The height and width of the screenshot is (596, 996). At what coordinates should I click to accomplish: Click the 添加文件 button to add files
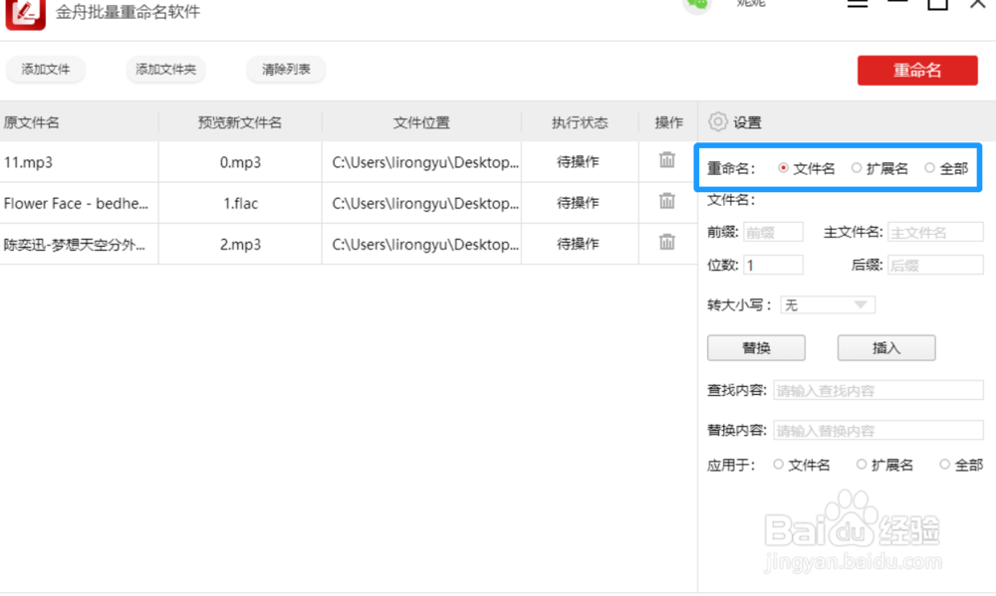pos(46,70)
